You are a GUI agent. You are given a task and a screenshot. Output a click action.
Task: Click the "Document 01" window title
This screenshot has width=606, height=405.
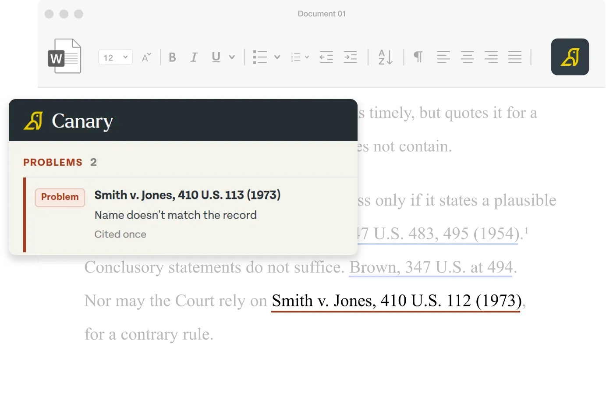coord(322,14)
